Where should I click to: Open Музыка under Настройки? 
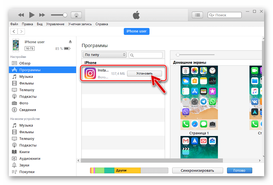click(42, 76)
